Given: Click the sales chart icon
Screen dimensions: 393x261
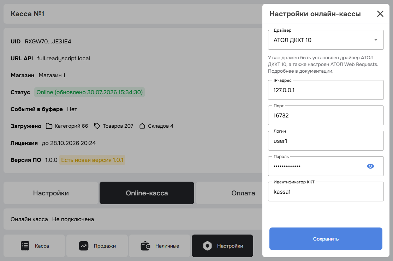Looking at the screenshot, I should click(x=84, y=246).
